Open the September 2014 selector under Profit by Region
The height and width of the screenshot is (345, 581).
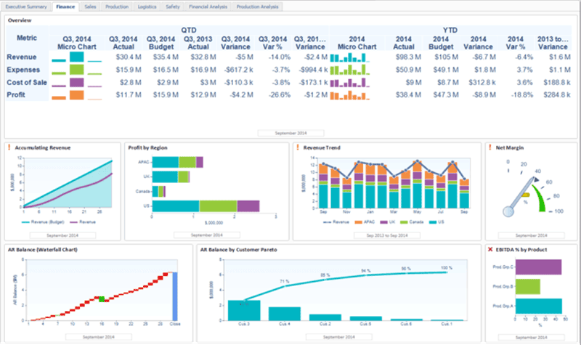(207, 235)
